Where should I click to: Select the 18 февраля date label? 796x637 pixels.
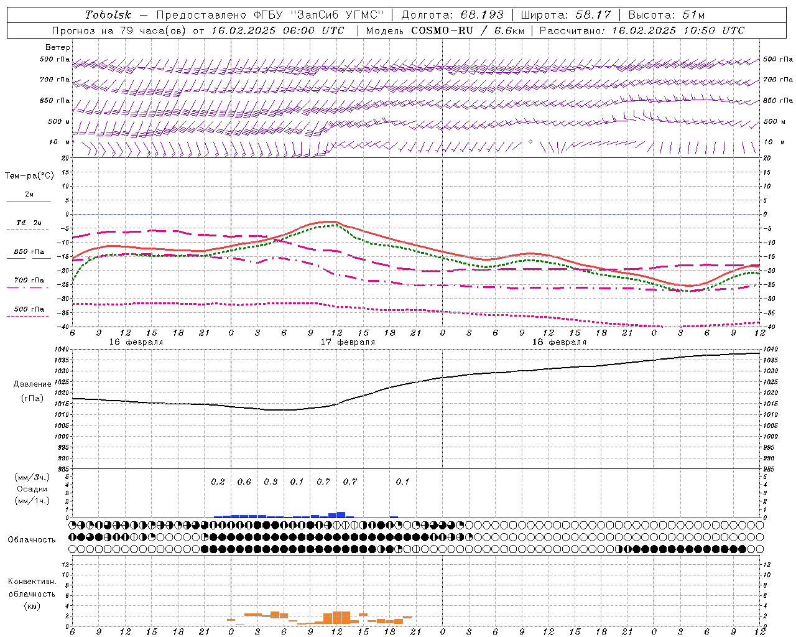click(x=559, y=342)
